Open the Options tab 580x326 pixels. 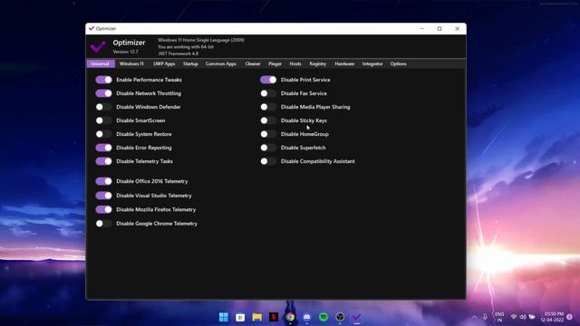(398, 63)
